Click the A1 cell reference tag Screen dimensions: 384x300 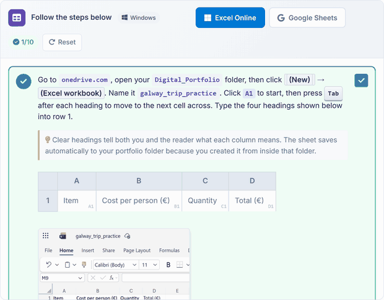tap(249, 94)
